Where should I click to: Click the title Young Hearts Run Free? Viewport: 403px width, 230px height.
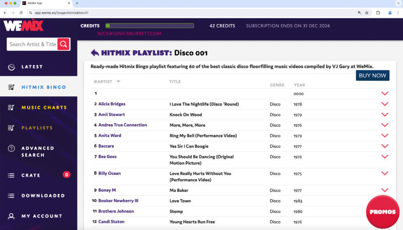(x=192, y=222)
